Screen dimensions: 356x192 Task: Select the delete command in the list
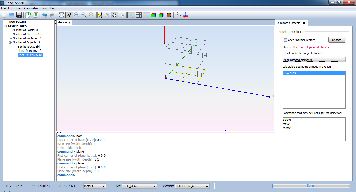tap(287, 120)
